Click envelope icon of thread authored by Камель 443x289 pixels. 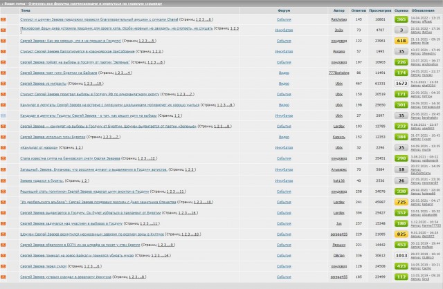[x=3, y=137]
